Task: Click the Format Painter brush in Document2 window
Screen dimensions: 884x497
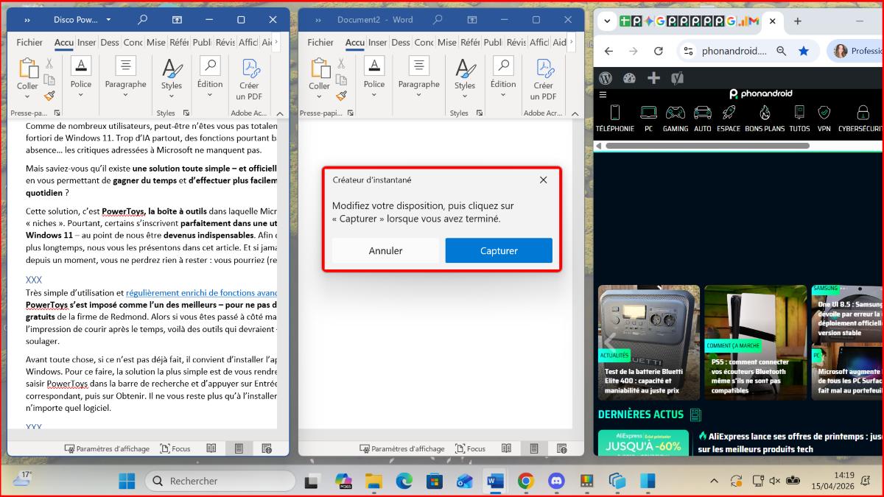Action: (x=342, y=96)
